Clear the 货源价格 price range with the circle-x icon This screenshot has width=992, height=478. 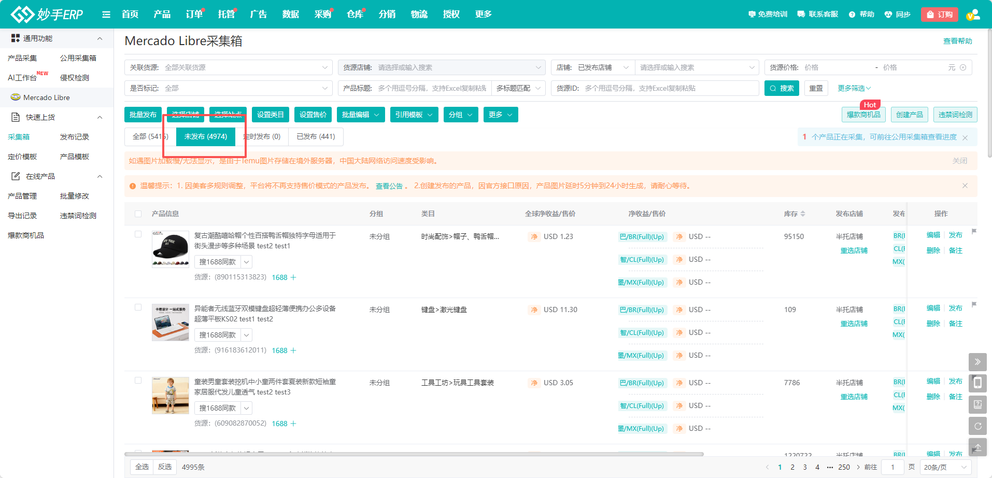[963, 67]
